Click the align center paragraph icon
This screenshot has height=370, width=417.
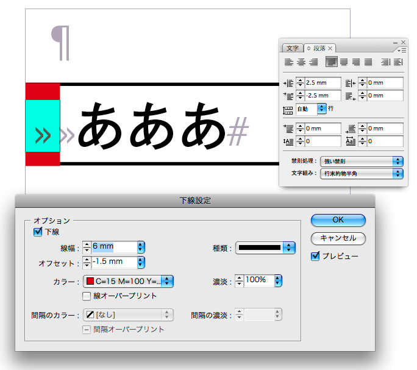tap(301, 62)
